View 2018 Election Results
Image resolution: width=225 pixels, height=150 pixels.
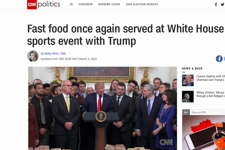click(x=142, y=4)
